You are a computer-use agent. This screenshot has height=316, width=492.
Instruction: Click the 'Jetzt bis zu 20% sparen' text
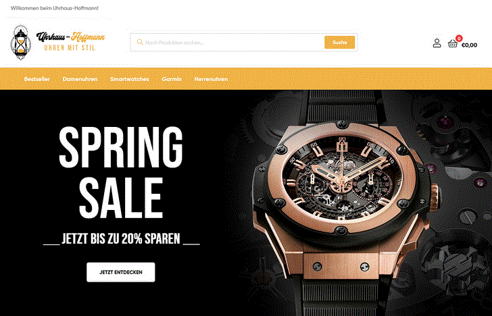pos(121,239)
